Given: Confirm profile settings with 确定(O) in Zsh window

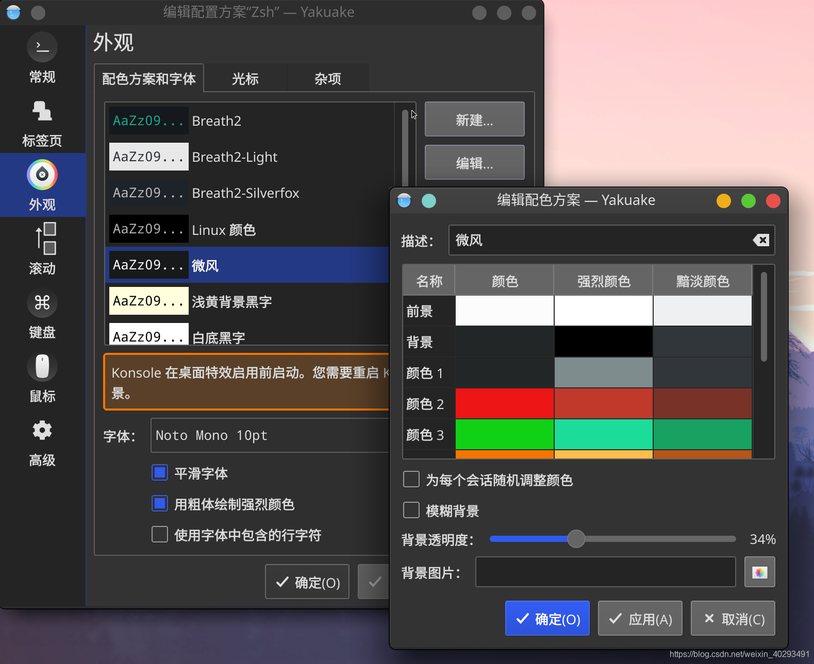Looking at the screenshot, I should click(x=307, y=582).
